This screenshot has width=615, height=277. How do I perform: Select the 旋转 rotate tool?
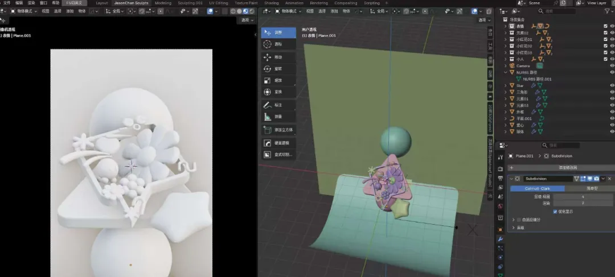coord(278,69)
